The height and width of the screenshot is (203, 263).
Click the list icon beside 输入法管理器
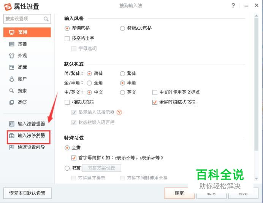tap(11, 124)
